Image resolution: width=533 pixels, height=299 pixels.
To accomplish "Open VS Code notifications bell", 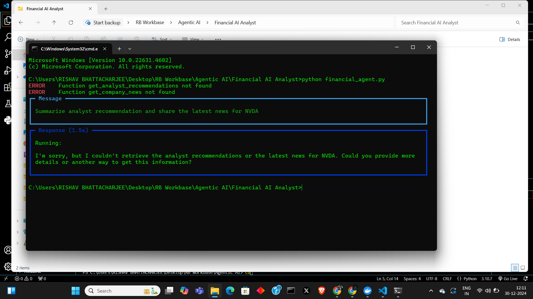I will (526, 279).
